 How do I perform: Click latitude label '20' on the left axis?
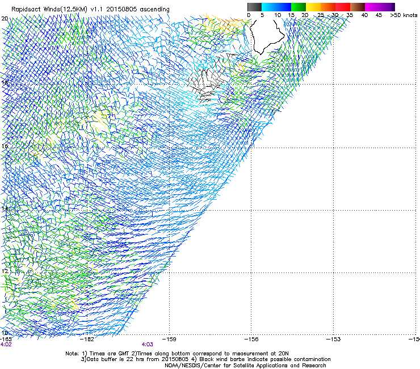click(5, 19)
